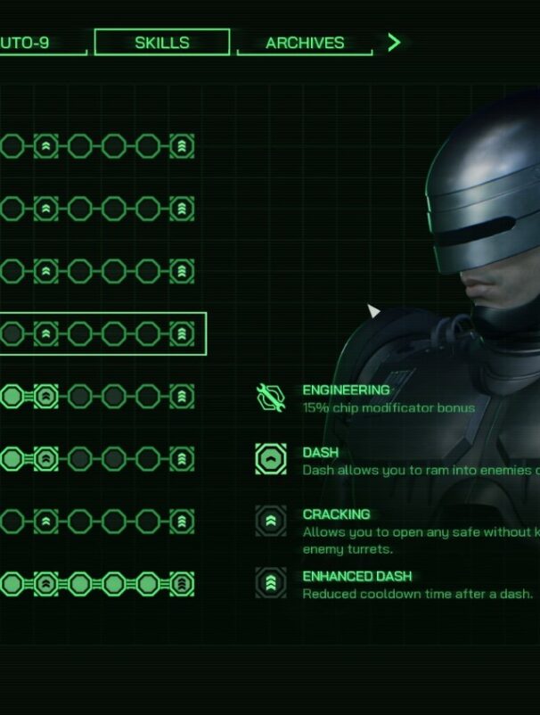
Task: Select the DASH perk title
Action: coord(321,453)
